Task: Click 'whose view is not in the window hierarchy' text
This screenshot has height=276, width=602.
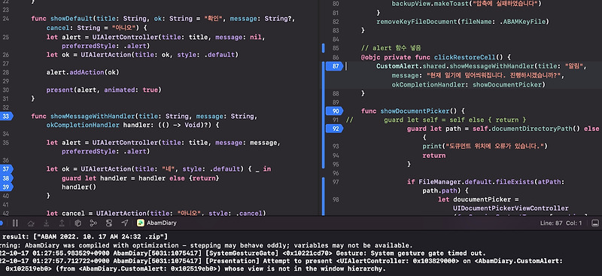Action: coord(305,269)
